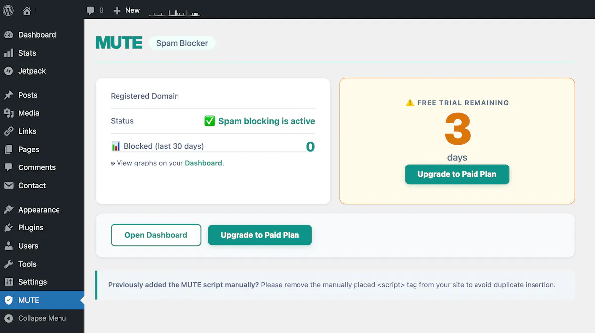Select the MUTE menu item
Image resolution: width=595 pixels, height=333 pixels.
(42, 300)
